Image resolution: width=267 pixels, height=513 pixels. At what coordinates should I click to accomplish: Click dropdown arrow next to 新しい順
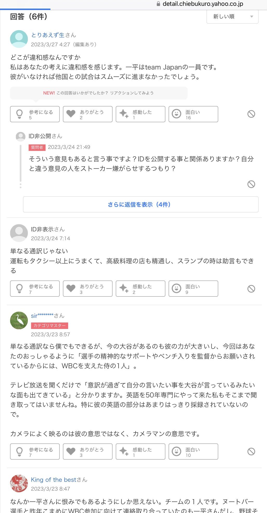coord(251,17)
